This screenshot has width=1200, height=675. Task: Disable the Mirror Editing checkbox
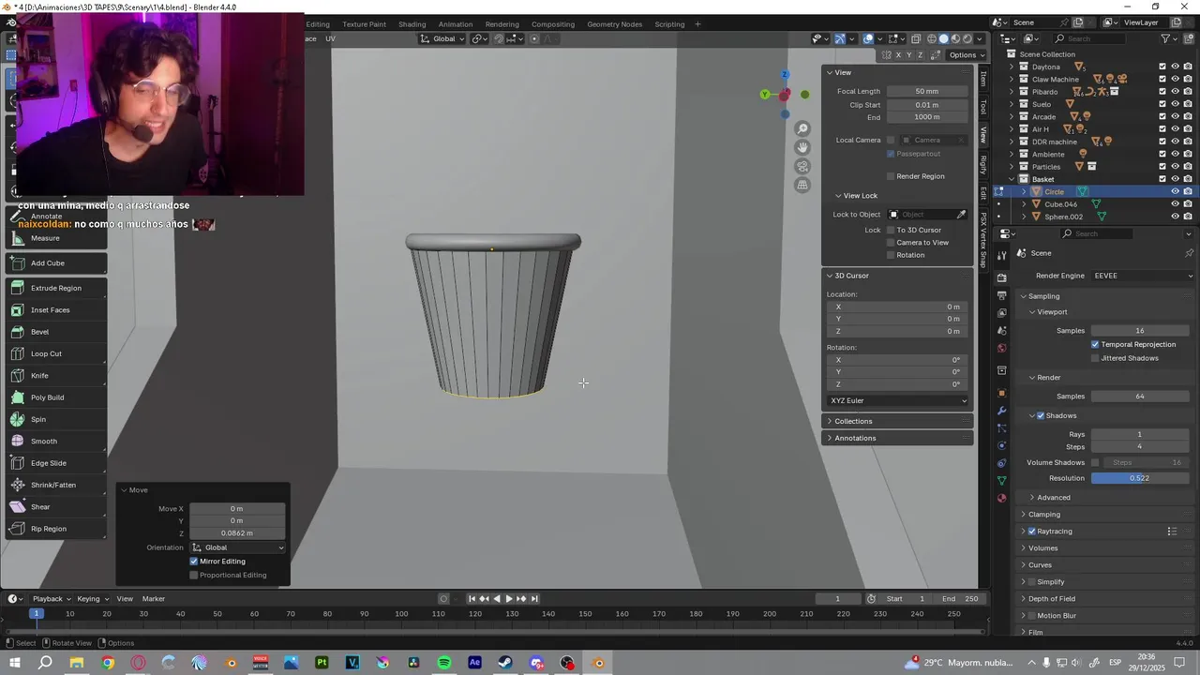[194, 562]
